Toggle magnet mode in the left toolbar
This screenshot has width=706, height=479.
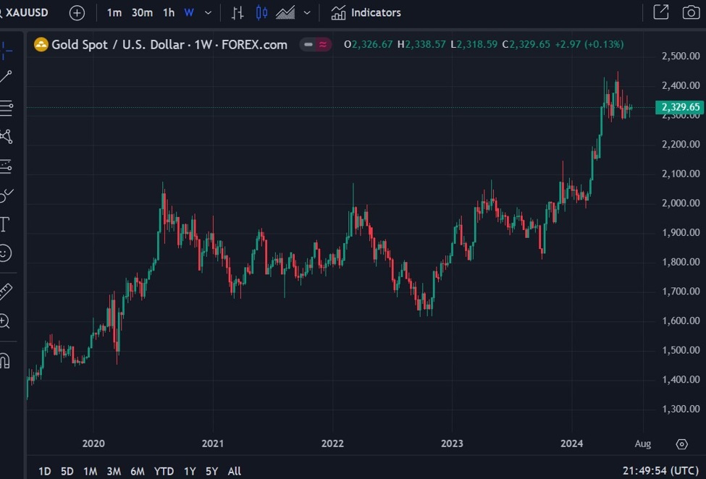point(5,360)
